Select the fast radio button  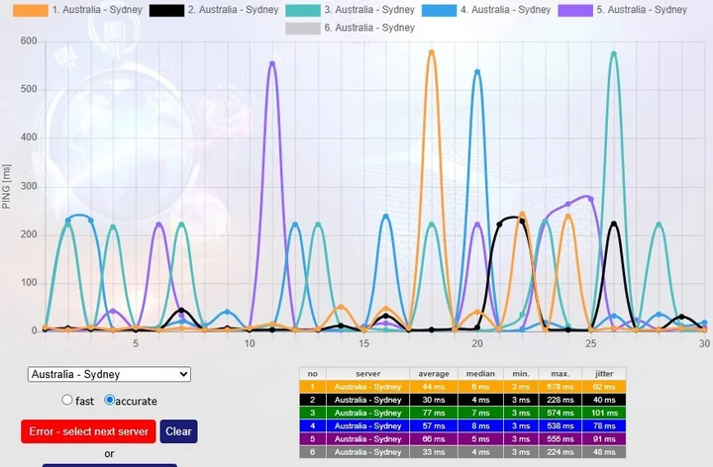pyautogui.click(x=67, y=401)
